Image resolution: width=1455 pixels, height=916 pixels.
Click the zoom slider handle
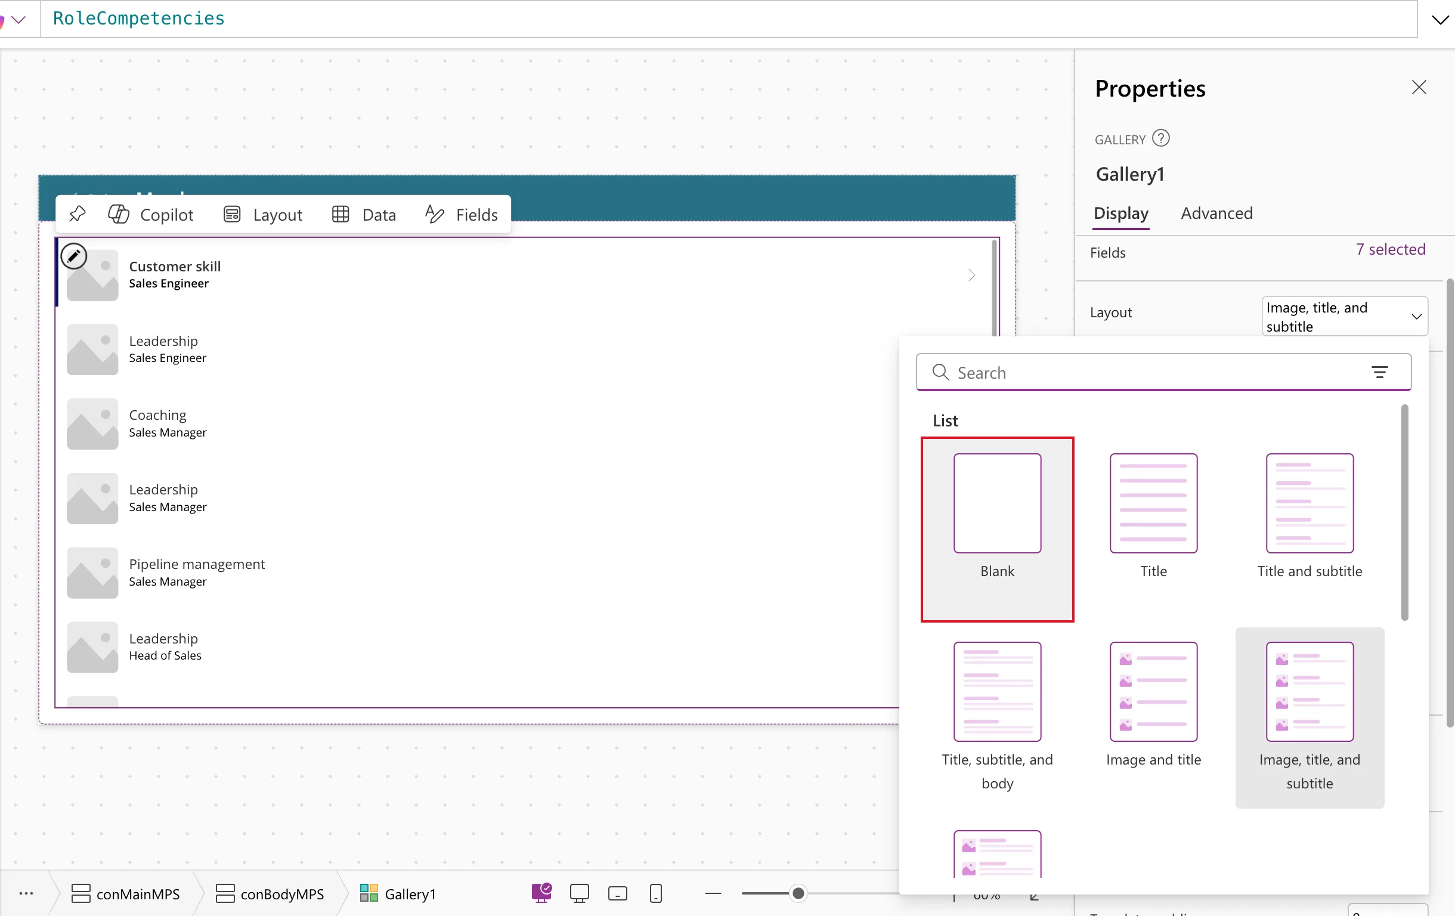coord(798,893)
